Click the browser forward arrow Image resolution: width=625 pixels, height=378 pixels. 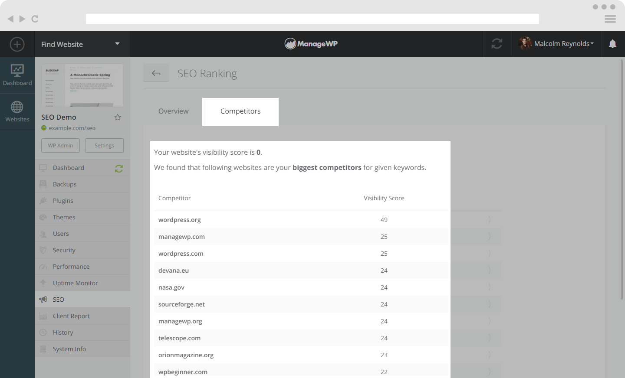click(22, 19)
